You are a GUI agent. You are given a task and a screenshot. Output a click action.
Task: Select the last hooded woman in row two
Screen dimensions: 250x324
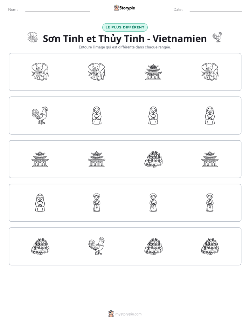point(210,115)
